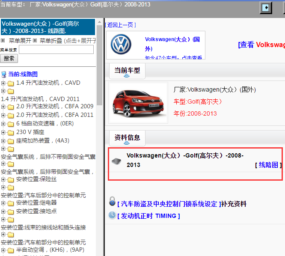Expand the 6 档自动变速箱 (0ER) node
This screenshot has height=256, width=285.
tap(3, 124)
